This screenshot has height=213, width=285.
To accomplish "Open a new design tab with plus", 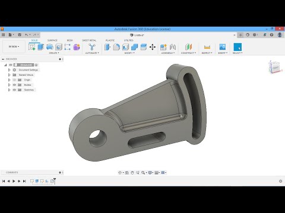I will 240,35.
